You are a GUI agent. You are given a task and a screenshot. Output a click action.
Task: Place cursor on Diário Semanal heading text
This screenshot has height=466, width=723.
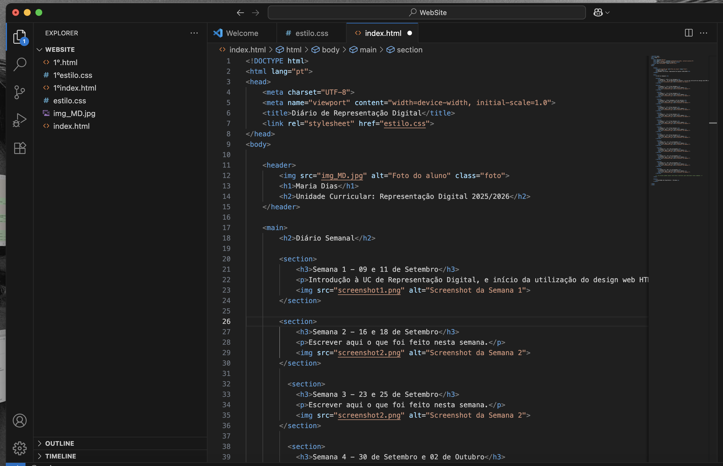(325, 238)
